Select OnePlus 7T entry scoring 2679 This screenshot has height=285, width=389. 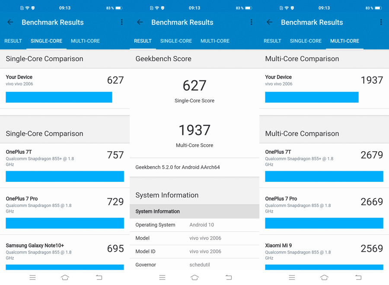point(324,165)
